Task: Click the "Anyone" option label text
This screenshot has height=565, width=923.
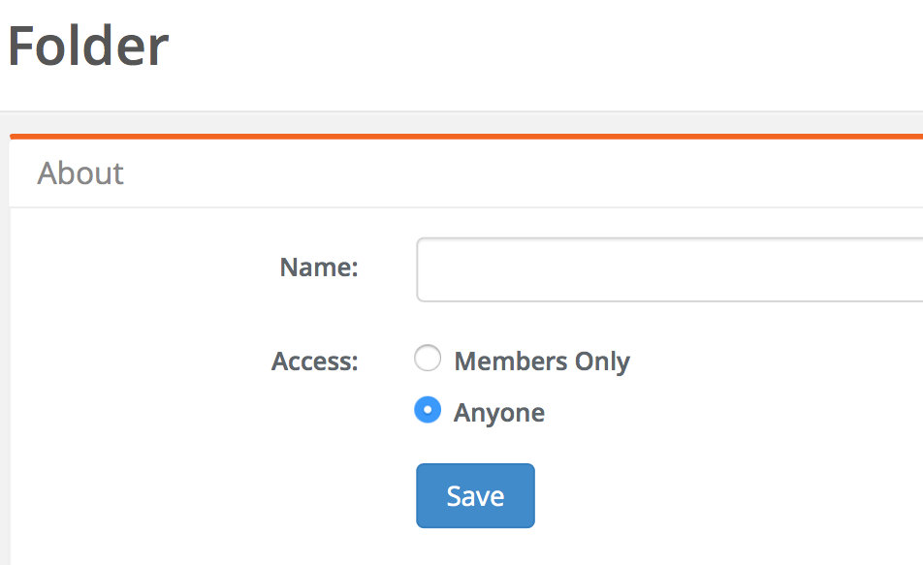Action: pos(499,413)
